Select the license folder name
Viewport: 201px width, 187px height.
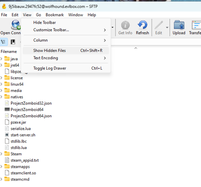[17, 78]
